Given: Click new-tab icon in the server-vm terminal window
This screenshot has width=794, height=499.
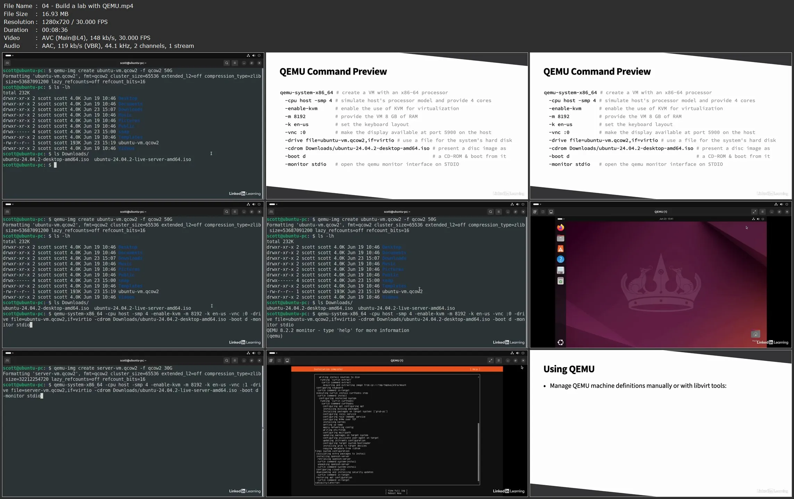Looking at the screenshot, I should (7, 360).
